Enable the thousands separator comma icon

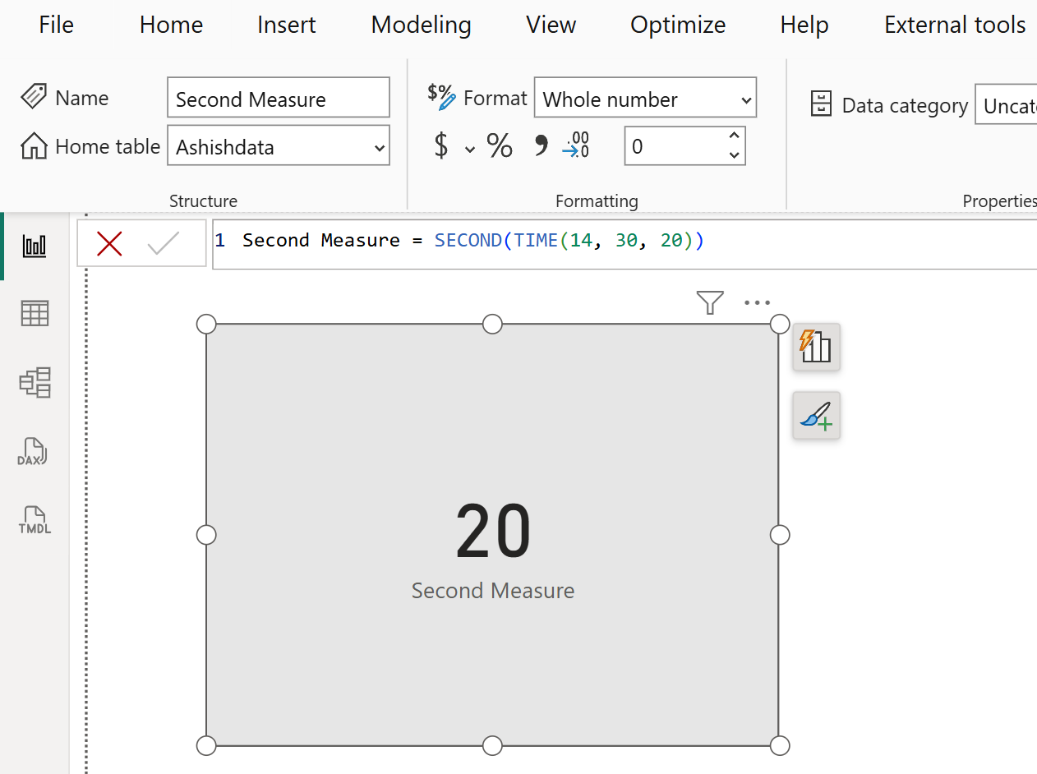pyautogui.click(x=542, y=145)
